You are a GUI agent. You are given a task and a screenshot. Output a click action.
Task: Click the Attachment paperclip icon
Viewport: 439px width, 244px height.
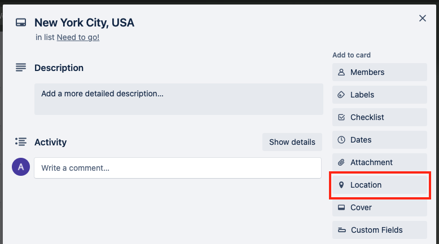341,162
